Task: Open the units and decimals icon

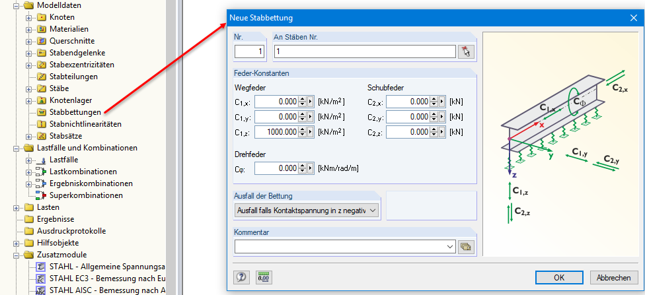Action: (x=264, y=277)
